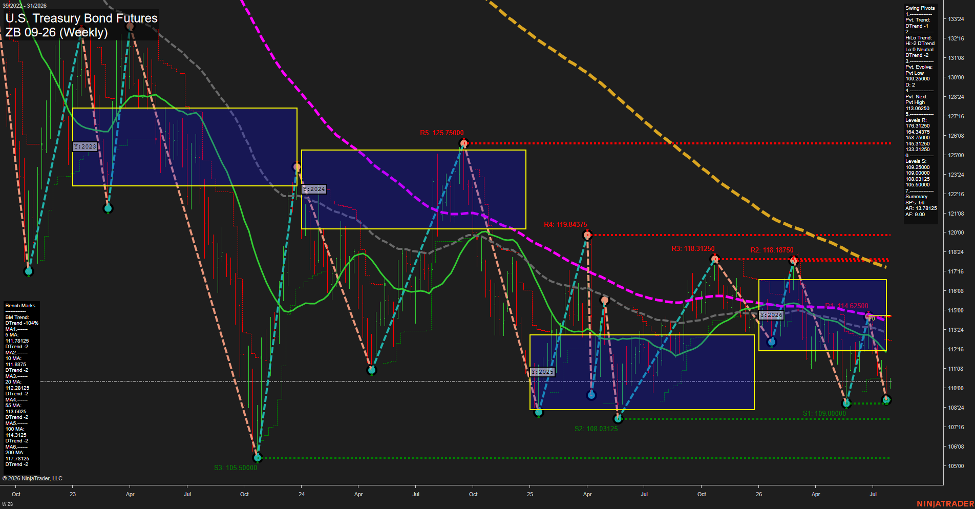Screen dimensions: 975x509
Task: Click the R1: 114.62500 resistance label
Action: click(846, 306)
